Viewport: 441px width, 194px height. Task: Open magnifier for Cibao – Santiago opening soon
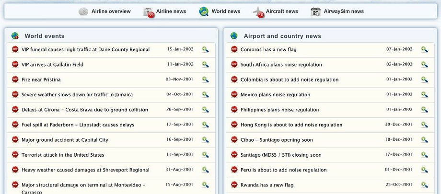pos(424,140)
